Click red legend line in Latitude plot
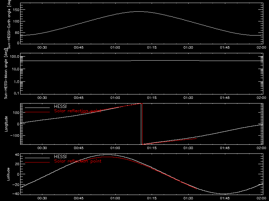The width and height of the screenshot is (269, 201). coord(37,162)
